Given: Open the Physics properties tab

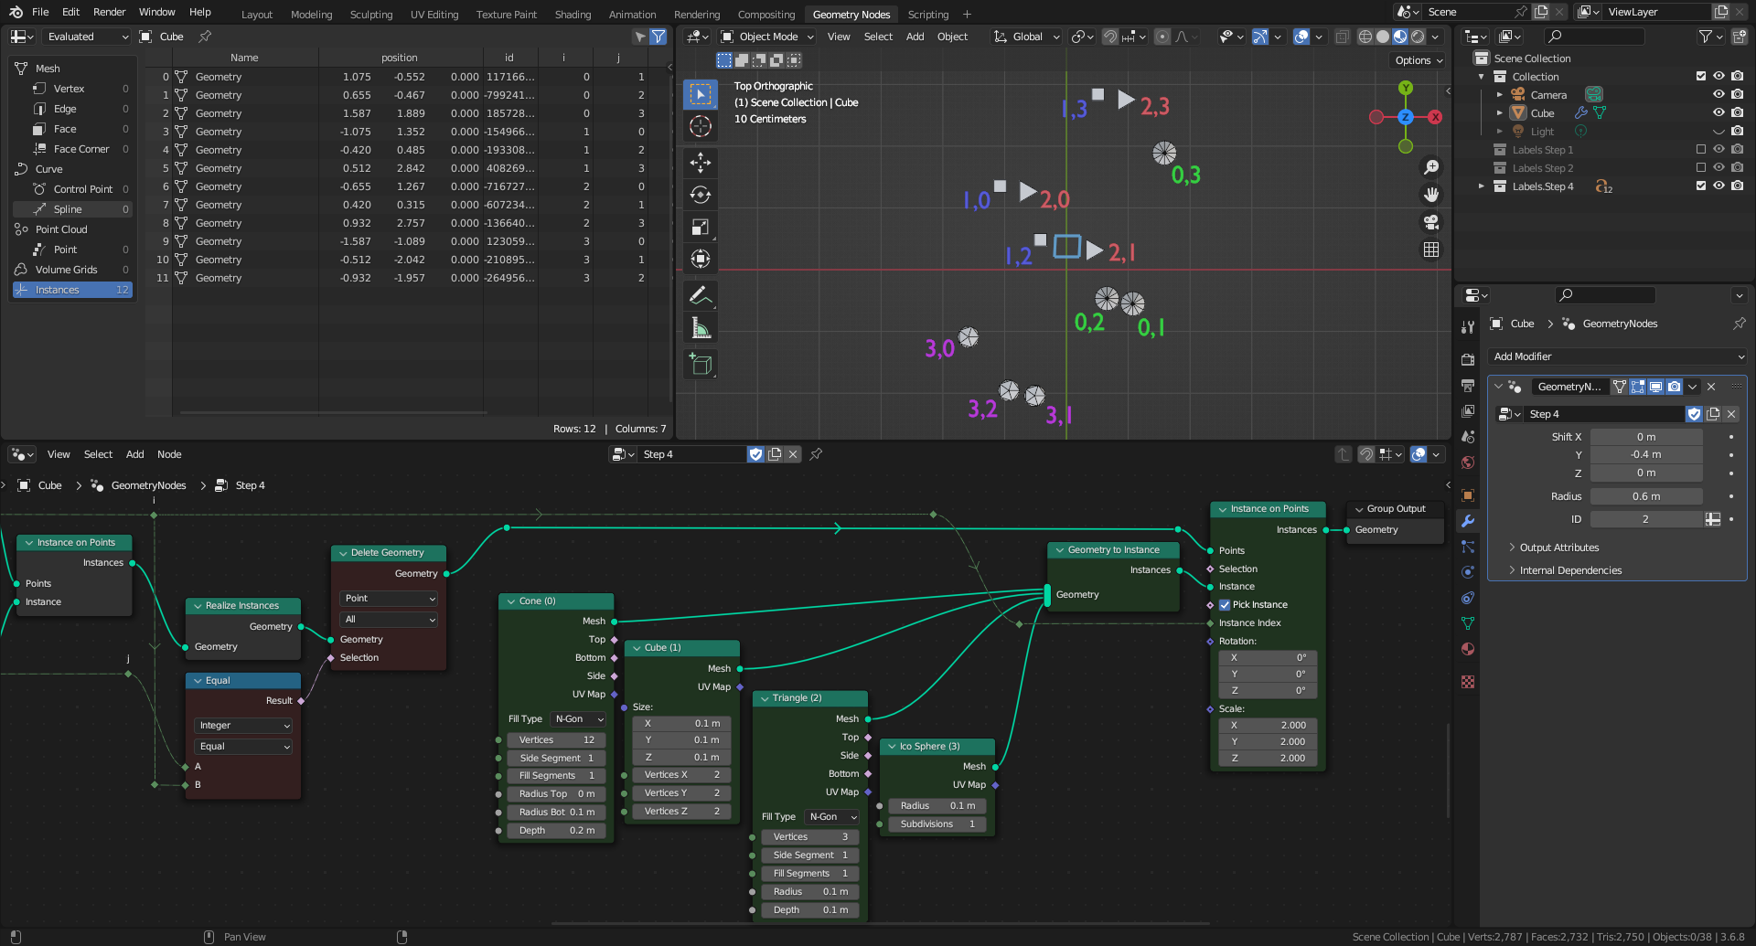Looking at the screenshot, I should click(x=1468, y=572).
